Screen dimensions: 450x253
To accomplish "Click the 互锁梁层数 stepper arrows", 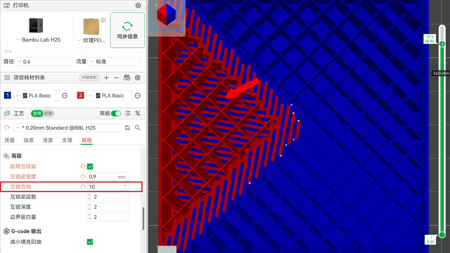I will tap(90, 197).
